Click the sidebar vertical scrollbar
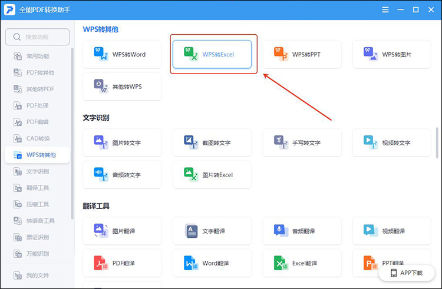The width and height of the screenshot is (442, 289). click(72, 134)
